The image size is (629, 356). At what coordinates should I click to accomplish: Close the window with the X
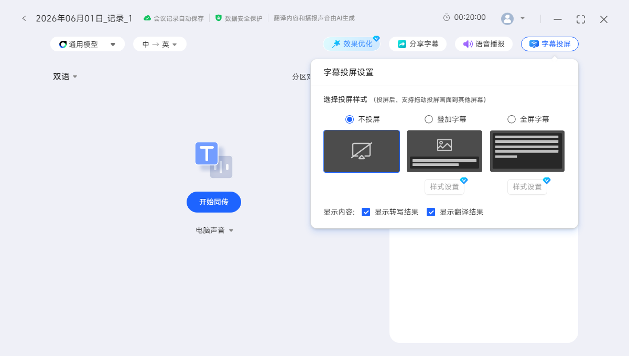[604, 19]
